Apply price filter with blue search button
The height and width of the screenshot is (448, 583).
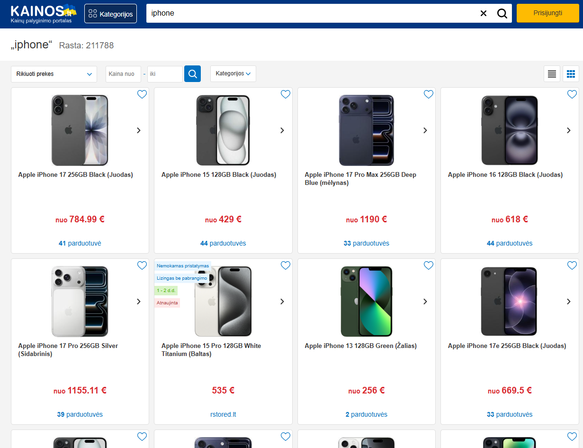pyautogui.click(x=192, y=73)
